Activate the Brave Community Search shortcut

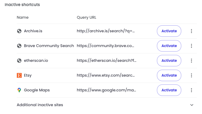169,46
